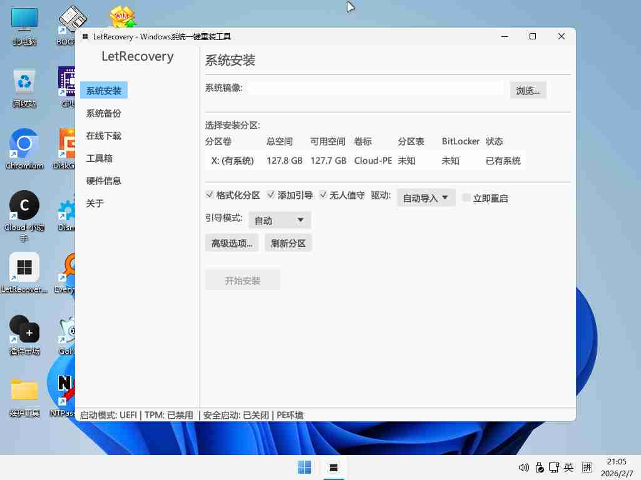Click the volume speaker tray icon
The image size is (641, 480).
pyautogui.click(x=524, y=467)
